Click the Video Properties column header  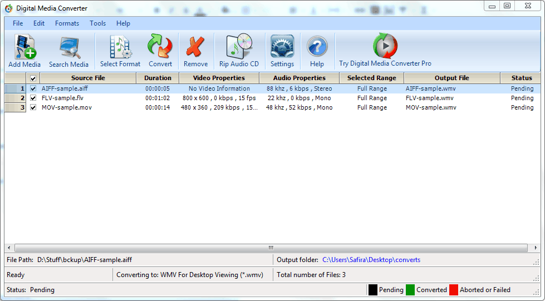pyautogui.click(x=219, y=78)
